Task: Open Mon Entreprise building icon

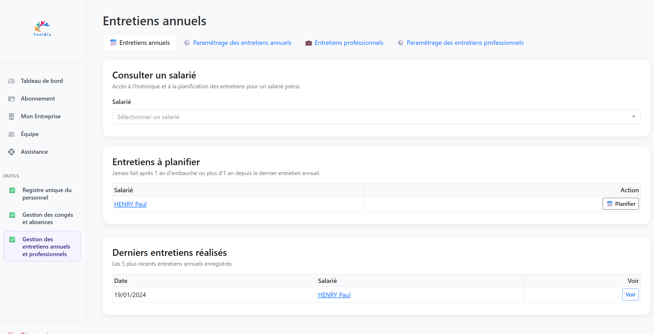Action: 11,116
